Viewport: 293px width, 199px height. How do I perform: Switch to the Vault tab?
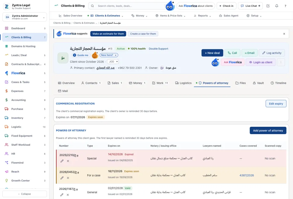click(258, 83)
